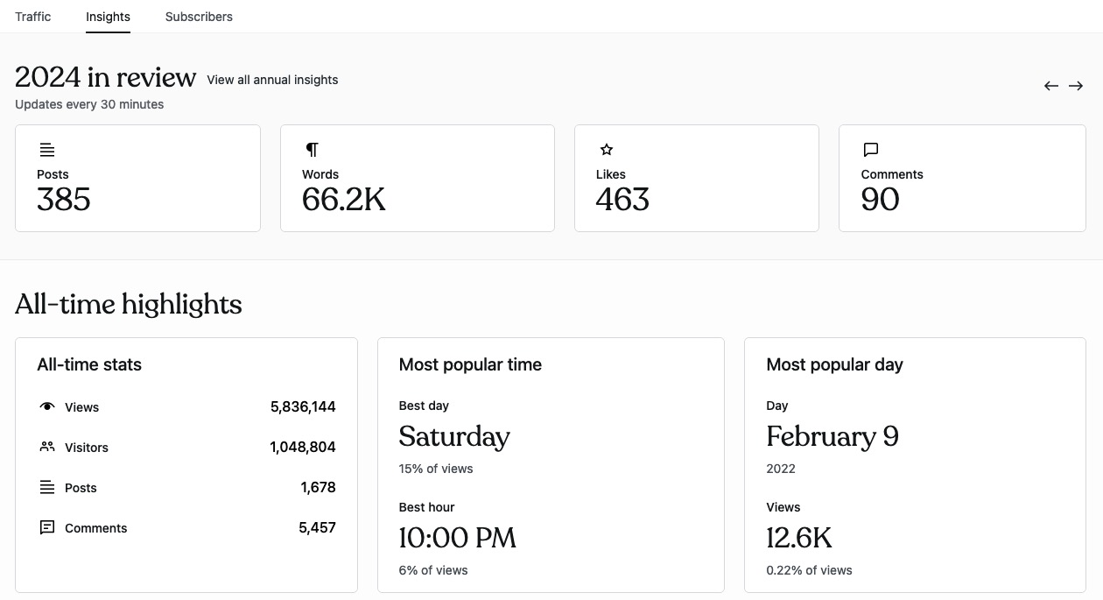Click the all-time Comments bubble icon
The image size is (1103, 600).
click(x=47, y=527)
